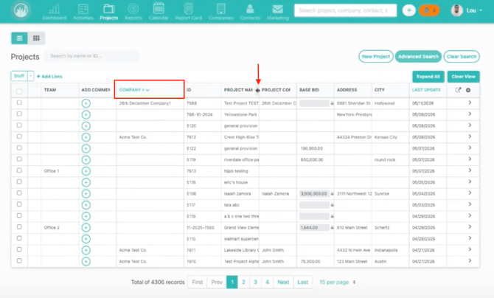The height and width of the screenshot is (298, 494).
Task: Expand the Kansas City row chevron
Action: [x=470, y=136]
